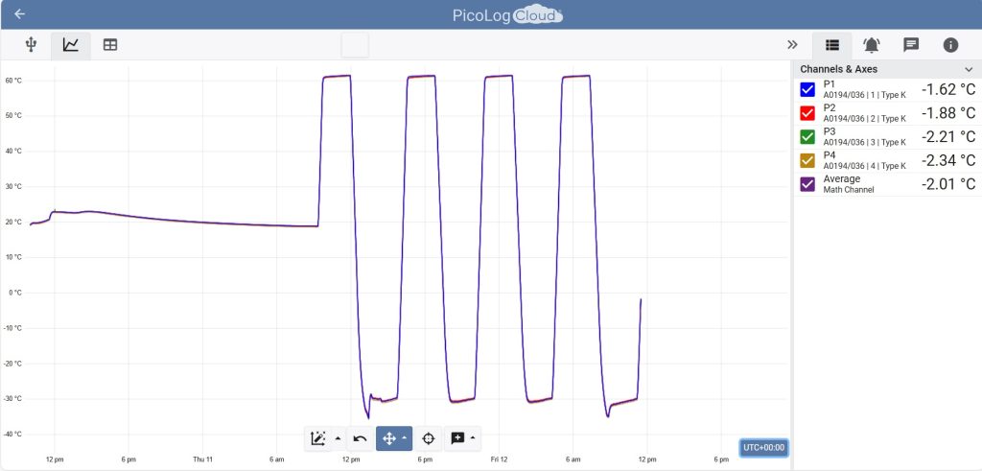
Task: Uncheck the P1 channel checkbox
Action: [807, 89]
